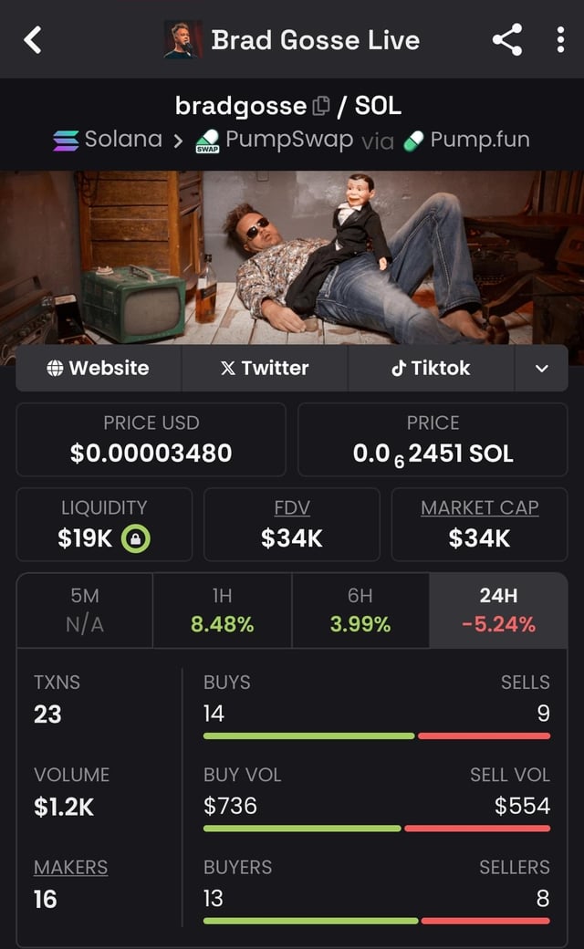Expand the social links dropdown chevron
Screen dimensions: 584x949
point(541,368)
